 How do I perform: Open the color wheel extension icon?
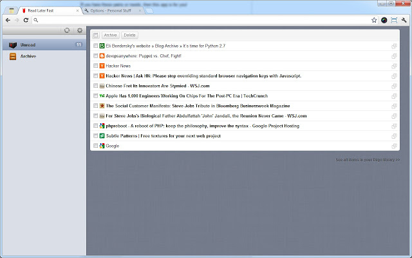coord(384,20)
